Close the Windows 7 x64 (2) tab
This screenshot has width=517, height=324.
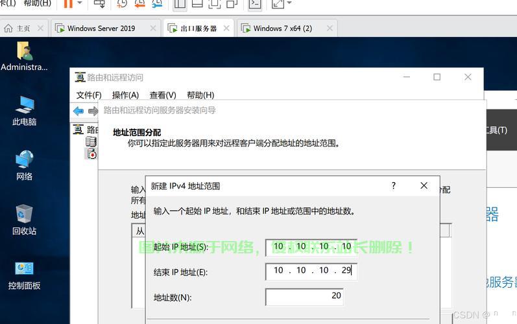pos(330,29)
